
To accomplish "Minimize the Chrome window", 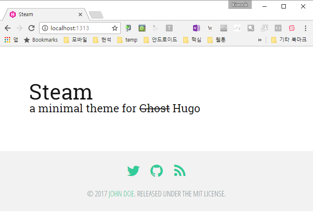I will coord(265,6).
